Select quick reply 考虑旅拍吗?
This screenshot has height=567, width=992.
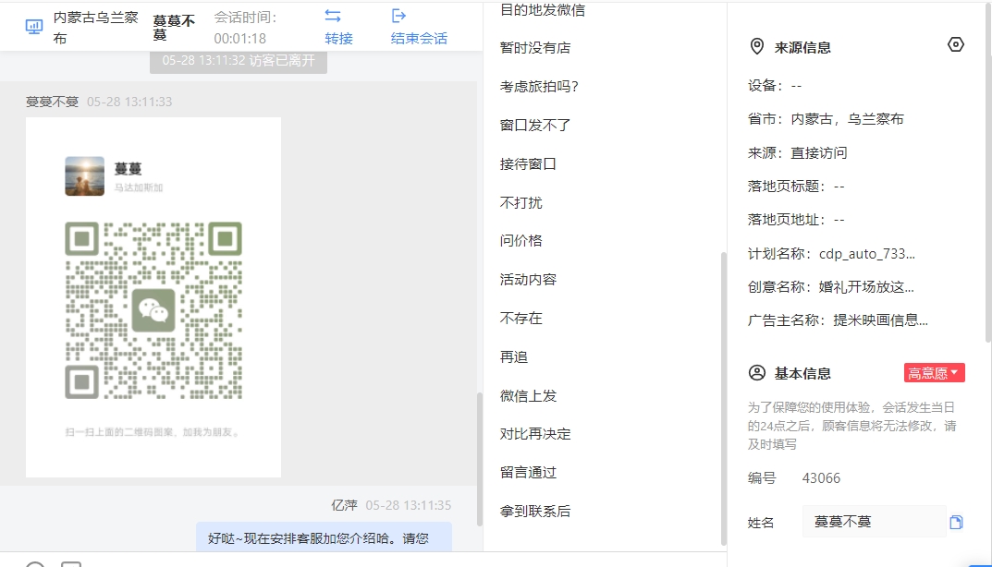click(x=539, y=87)
